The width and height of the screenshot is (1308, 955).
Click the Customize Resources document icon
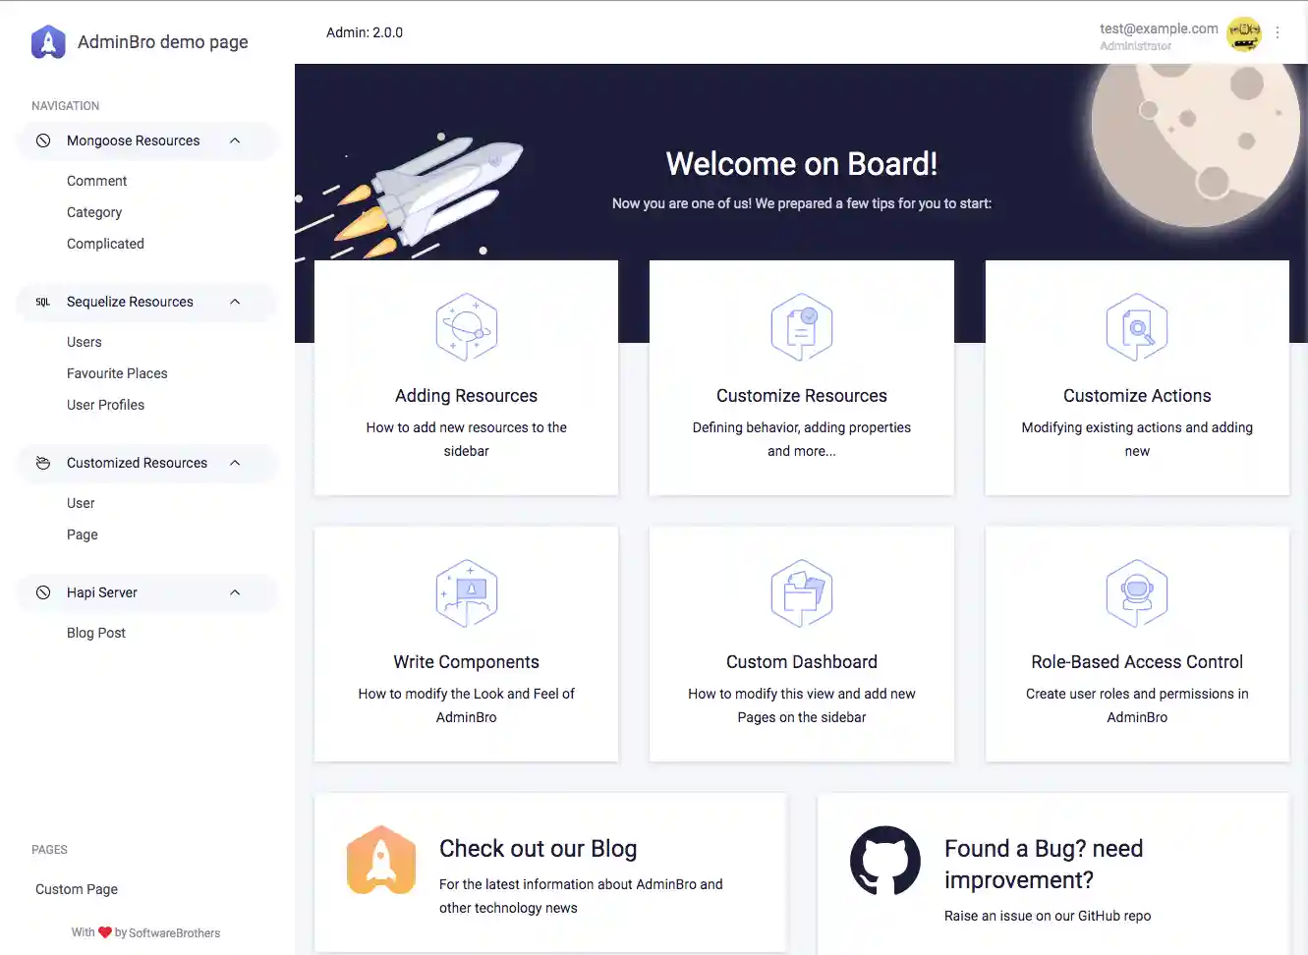click(802, 327)
